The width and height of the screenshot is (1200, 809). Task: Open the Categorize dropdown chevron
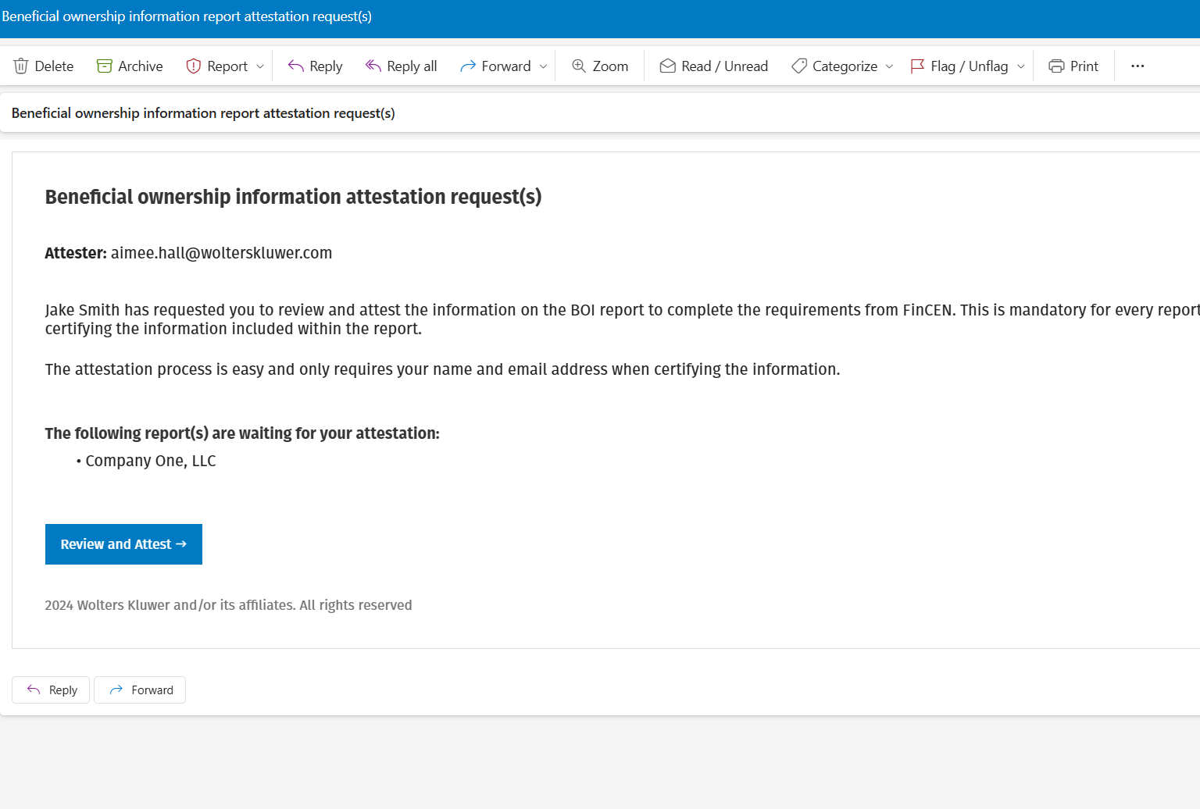click(x=889, y=66)
